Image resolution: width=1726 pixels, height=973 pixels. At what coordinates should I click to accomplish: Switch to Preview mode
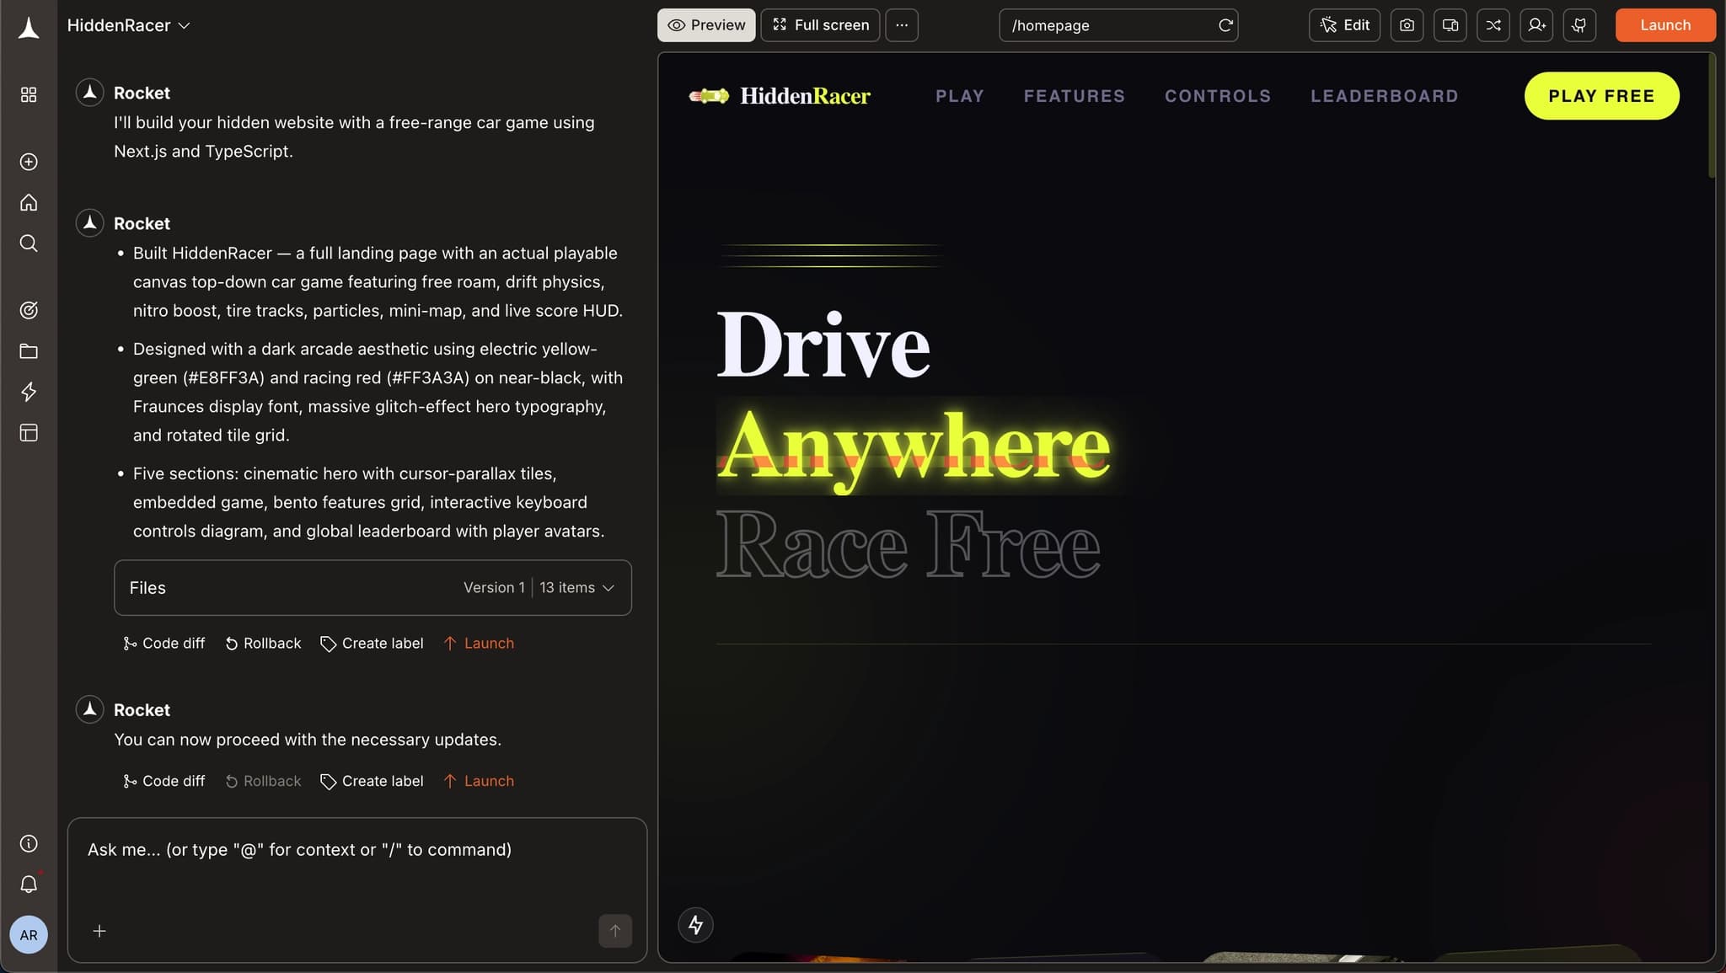[x=706, y=25]
